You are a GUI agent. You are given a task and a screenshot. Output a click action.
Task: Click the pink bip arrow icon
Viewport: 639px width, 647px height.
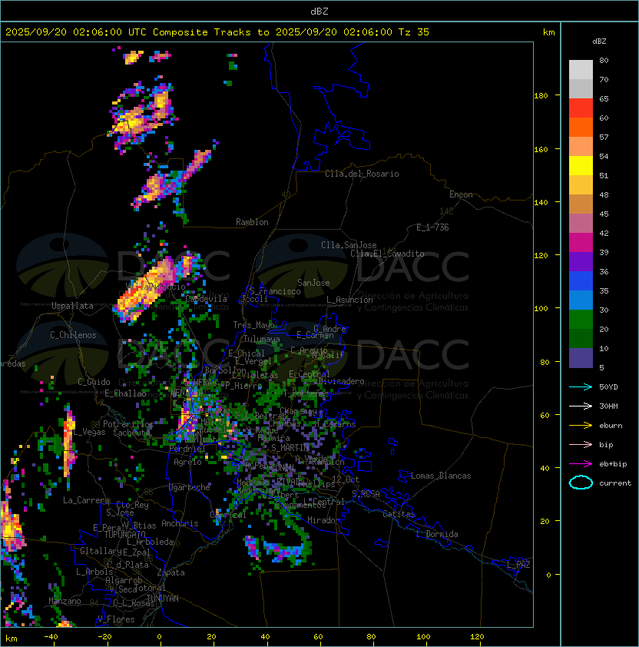[x=581, y=444]
